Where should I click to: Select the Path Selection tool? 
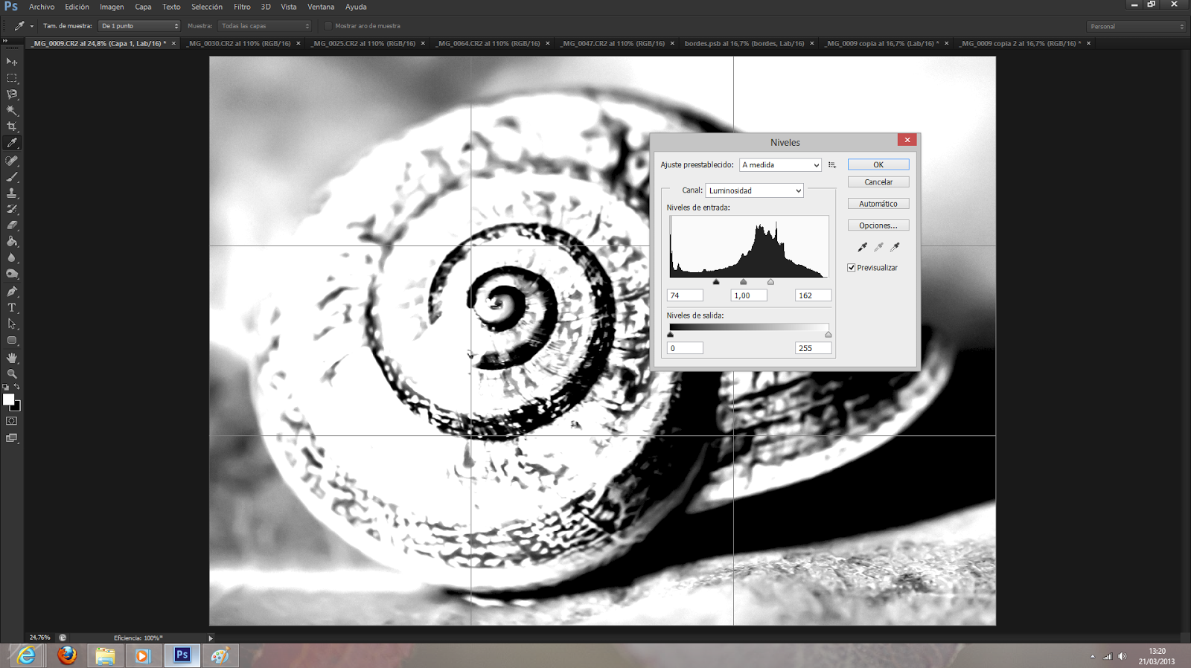[12, 324]
